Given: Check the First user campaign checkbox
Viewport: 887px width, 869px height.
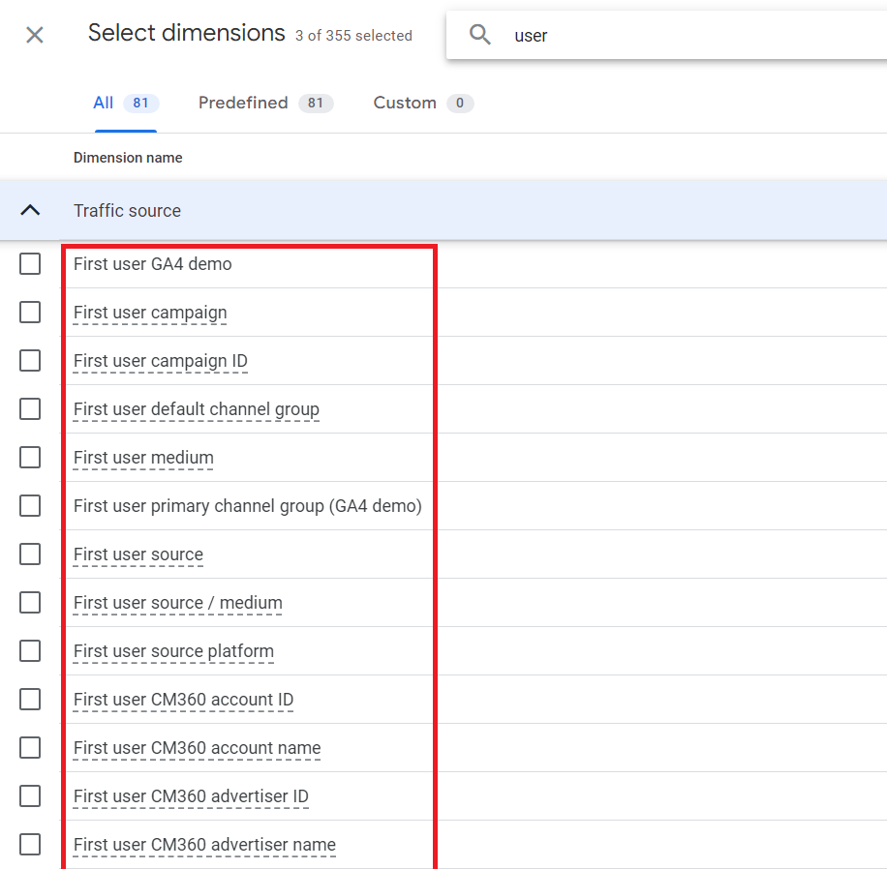Looking at the screenshot, I should coord(29,312).
